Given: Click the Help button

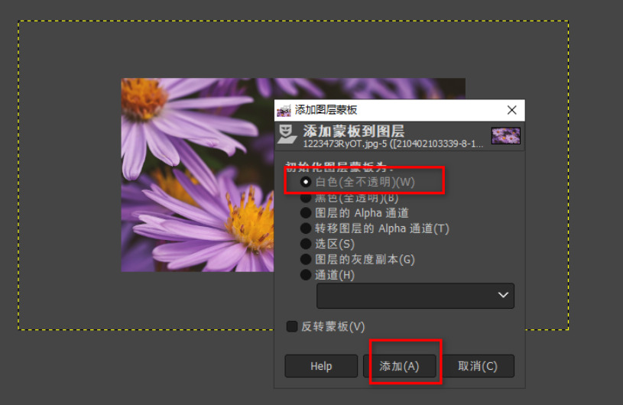Looking at the screenshot, I should 321,366.
